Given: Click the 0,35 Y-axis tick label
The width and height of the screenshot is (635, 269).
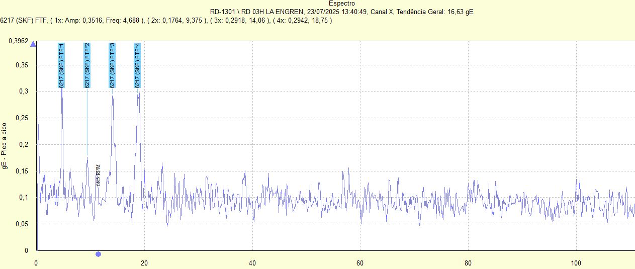Looking at the screenshot, I should pos(21,65).
